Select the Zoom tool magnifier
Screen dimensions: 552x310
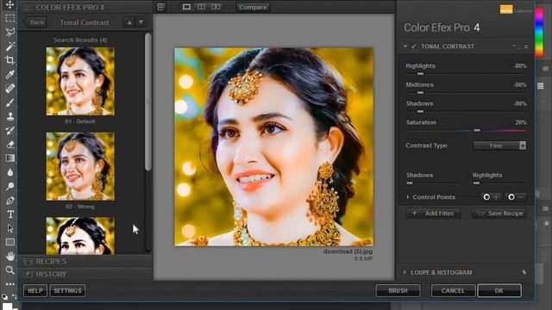pos(9,270)
